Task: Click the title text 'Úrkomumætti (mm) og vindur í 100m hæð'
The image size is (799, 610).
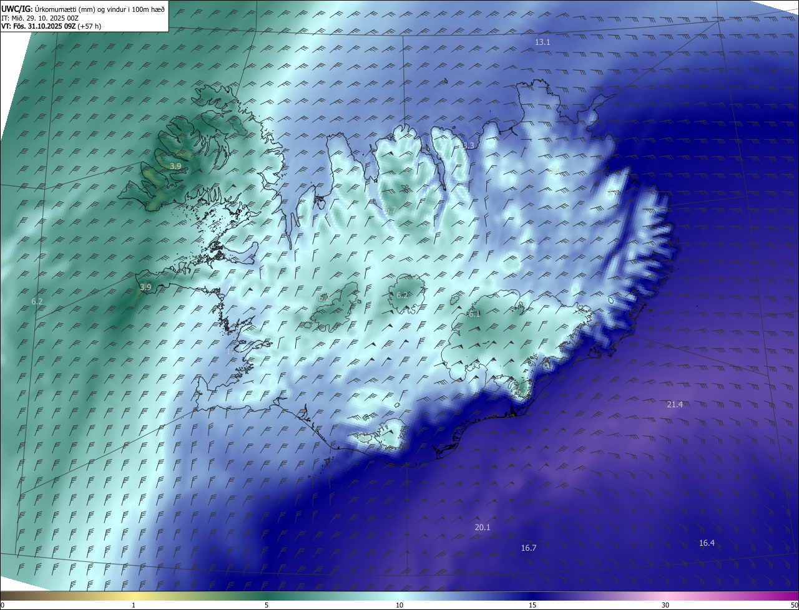Action: [99, 9]
